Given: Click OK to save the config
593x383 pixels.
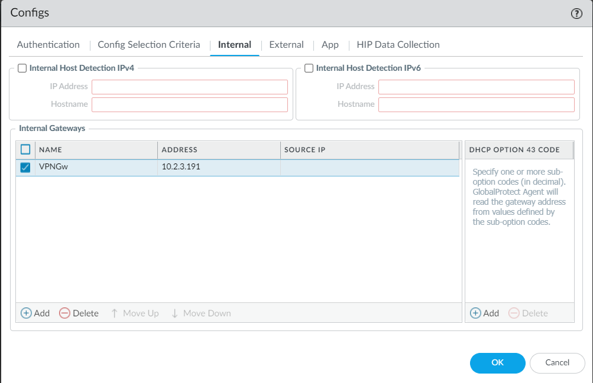Looking at the screenshot, I should click(x=497, y=363).
